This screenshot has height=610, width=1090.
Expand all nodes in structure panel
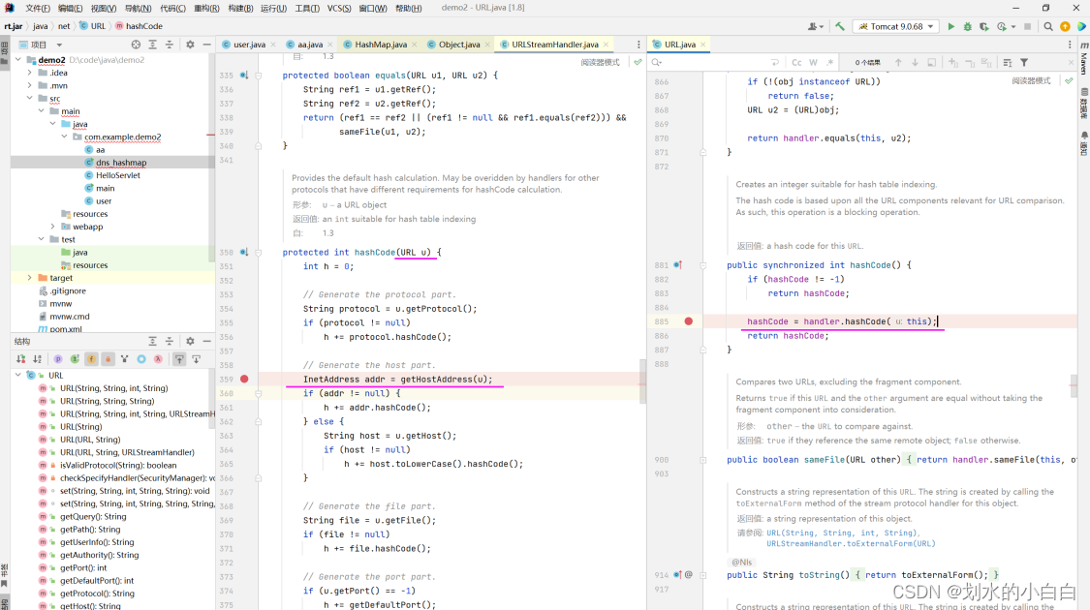click(153, 341)
